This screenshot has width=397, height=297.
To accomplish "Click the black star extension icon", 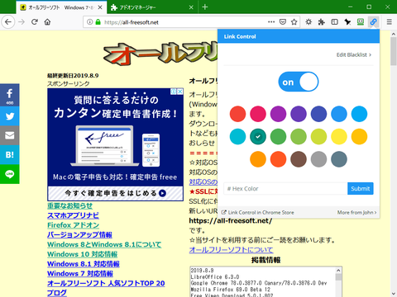I will coord(347,22).
